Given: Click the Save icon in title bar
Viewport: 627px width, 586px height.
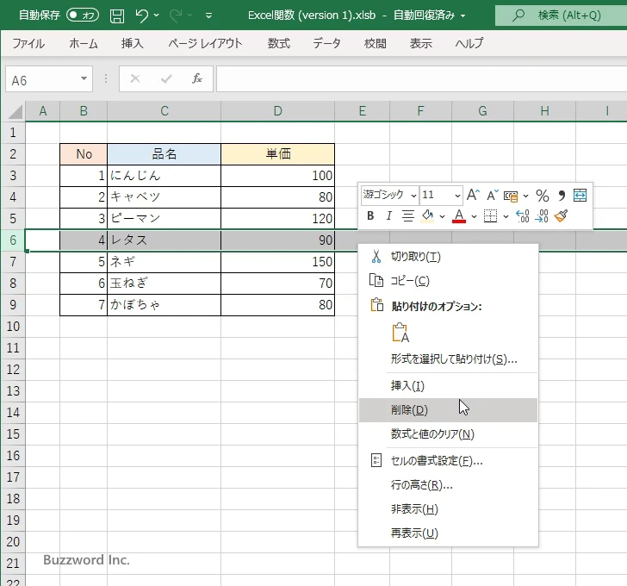Looking at the screenshot, I should (x=117, y=16).
